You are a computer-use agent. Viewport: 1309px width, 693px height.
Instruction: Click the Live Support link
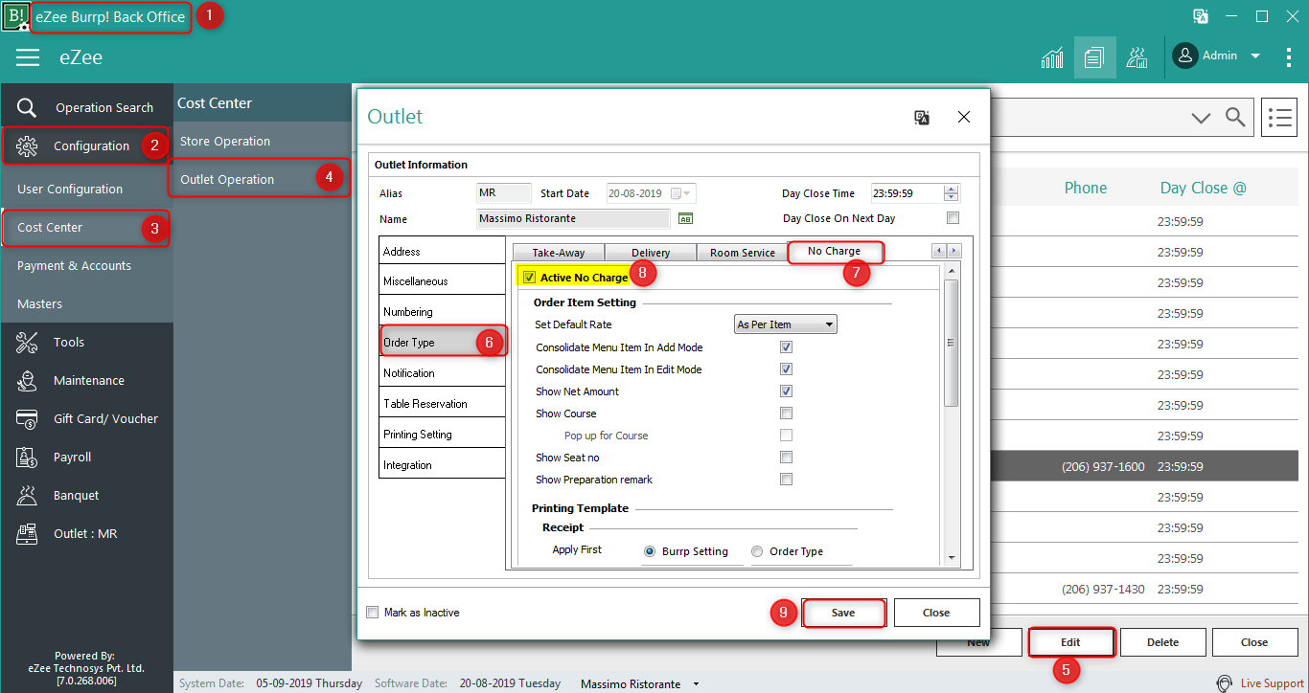point(1272,683)
